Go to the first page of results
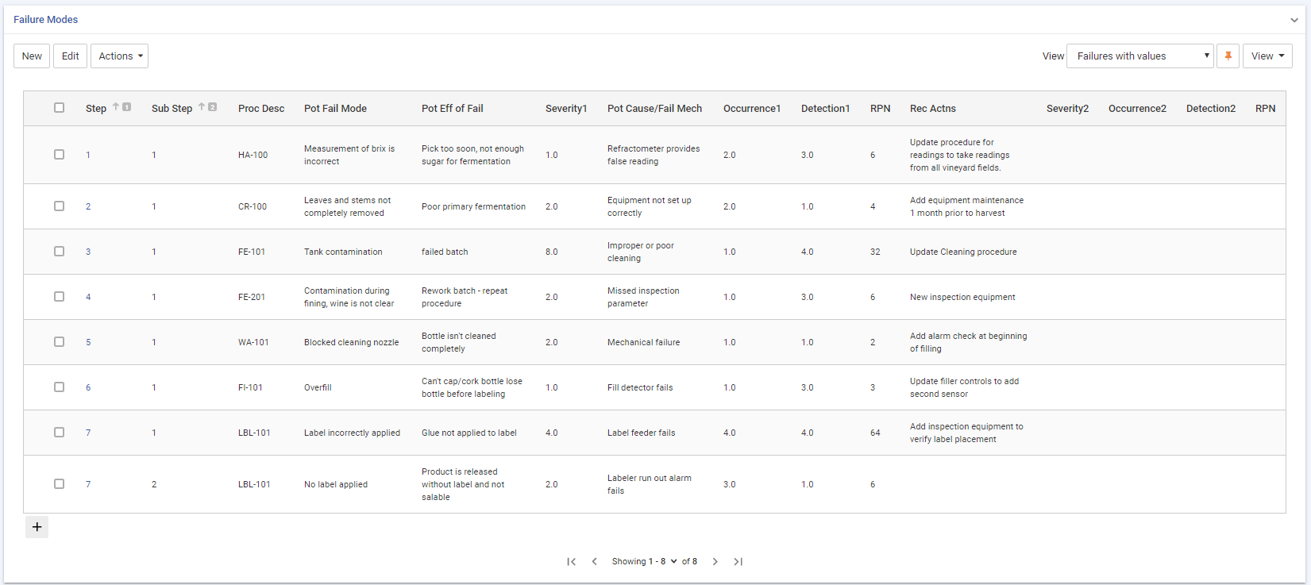Image resolution: width=1311 pixels, height=585 pixels. [x=571, y=562]
